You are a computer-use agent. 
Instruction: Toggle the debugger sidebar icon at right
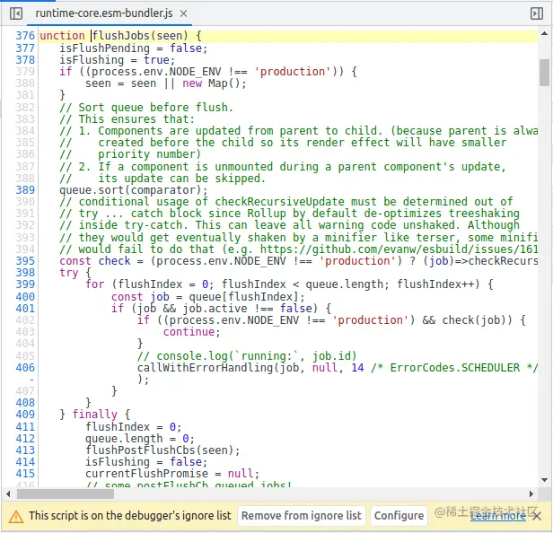click(537, 13)
